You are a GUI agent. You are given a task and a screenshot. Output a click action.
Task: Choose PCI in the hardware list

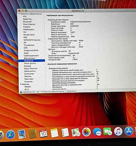click(x=25, y=32)
